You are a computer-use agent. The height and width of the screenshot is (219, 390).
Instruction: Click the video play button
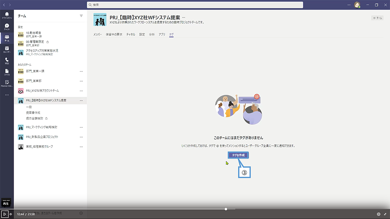pyautogui.click(x=4, y=214)
